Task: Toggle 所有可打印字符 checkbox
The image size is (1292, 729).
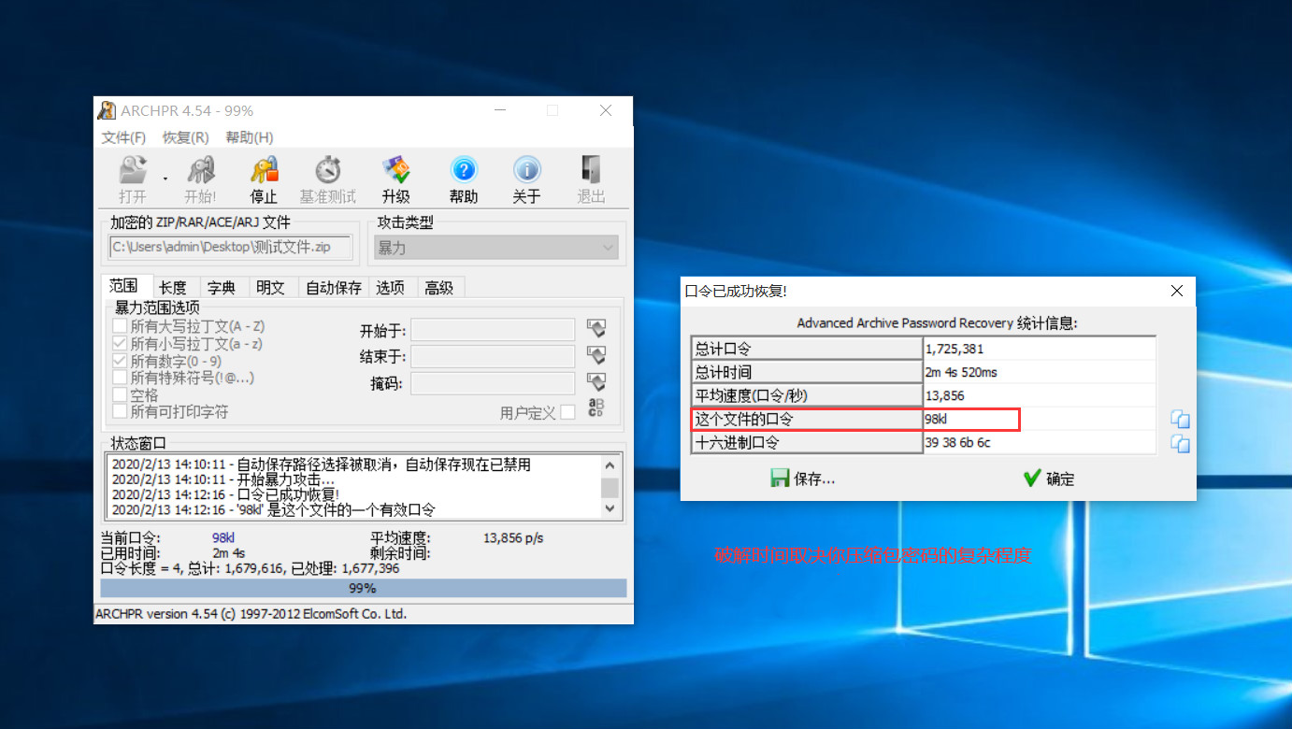Action: (x=120, y=411)
